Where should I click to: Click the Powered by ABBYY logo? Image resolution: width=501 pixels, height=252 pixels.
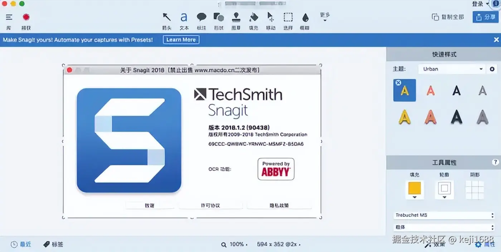pos(276,169)
